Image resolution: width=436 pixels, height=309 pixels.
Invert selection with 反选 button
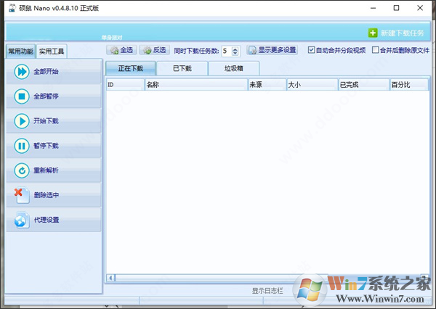154,50
